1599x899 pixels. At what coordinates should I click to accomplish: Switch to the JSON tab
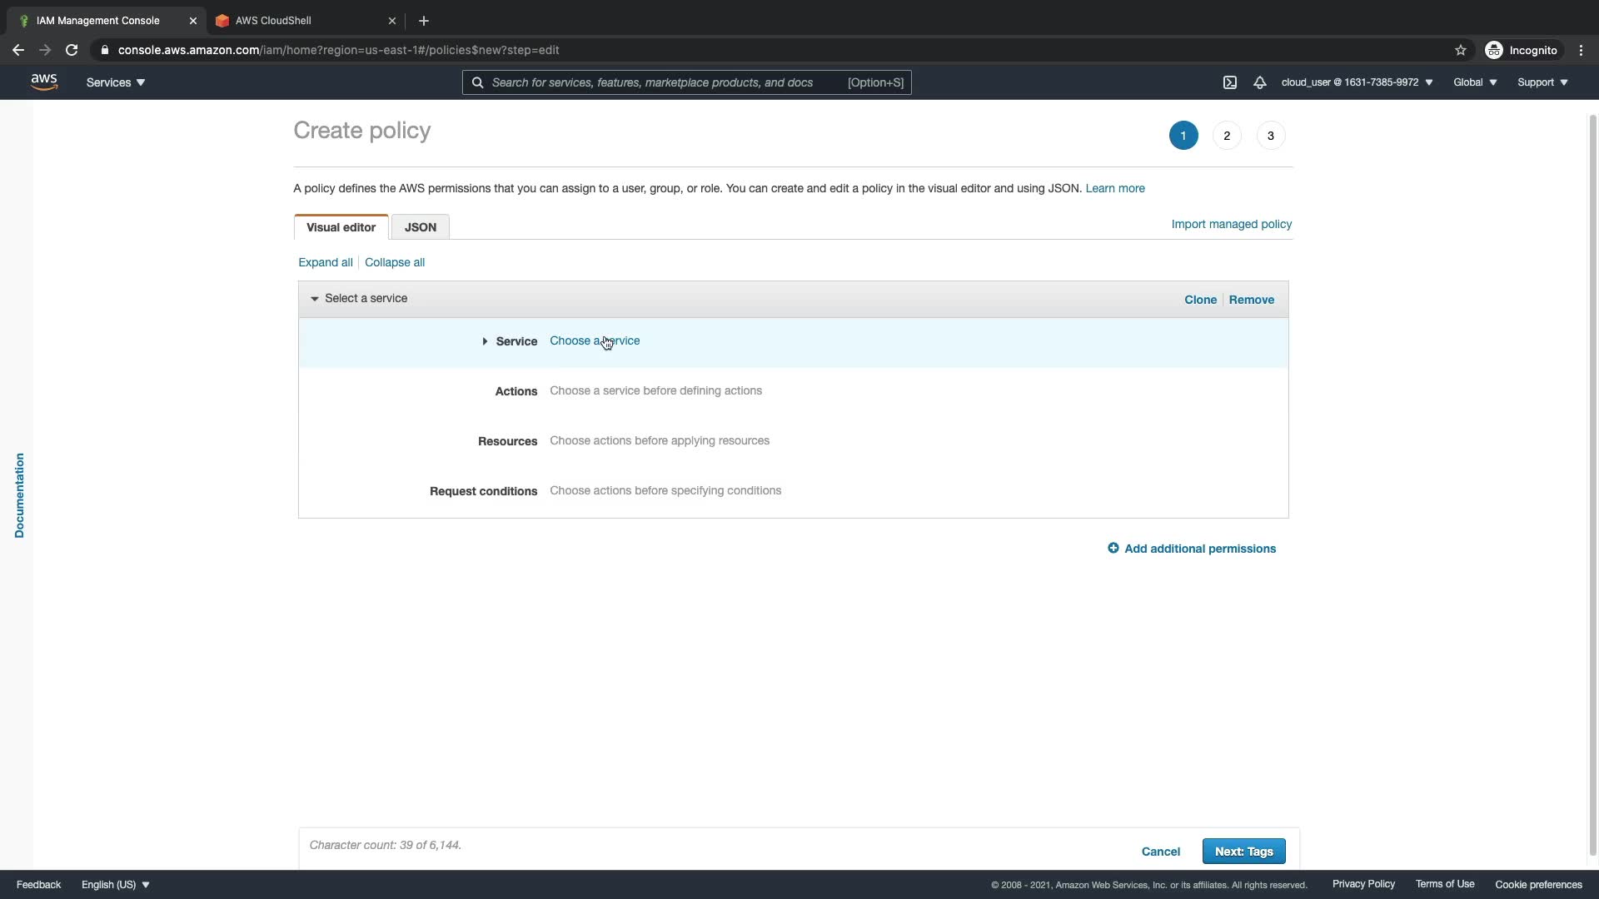(x=421, y=227)
